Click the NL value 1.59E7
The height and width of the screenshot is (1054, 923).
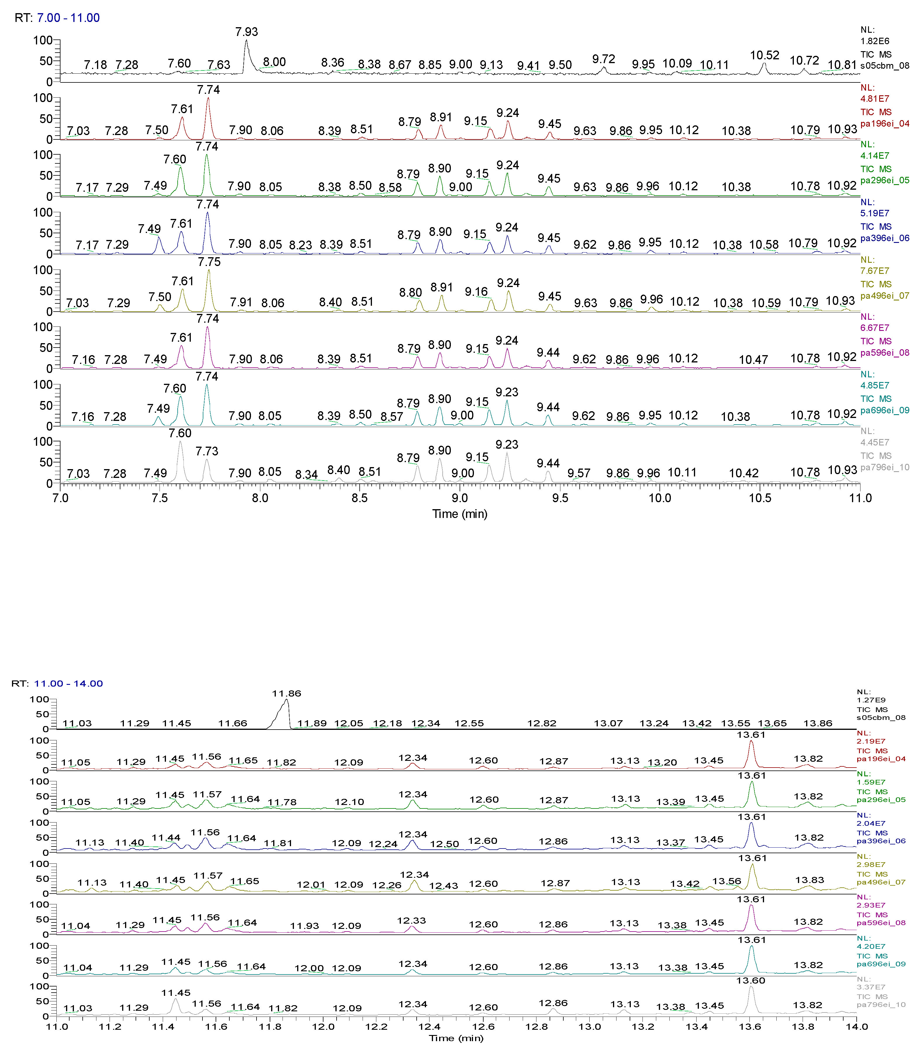[x=871, y=782]
